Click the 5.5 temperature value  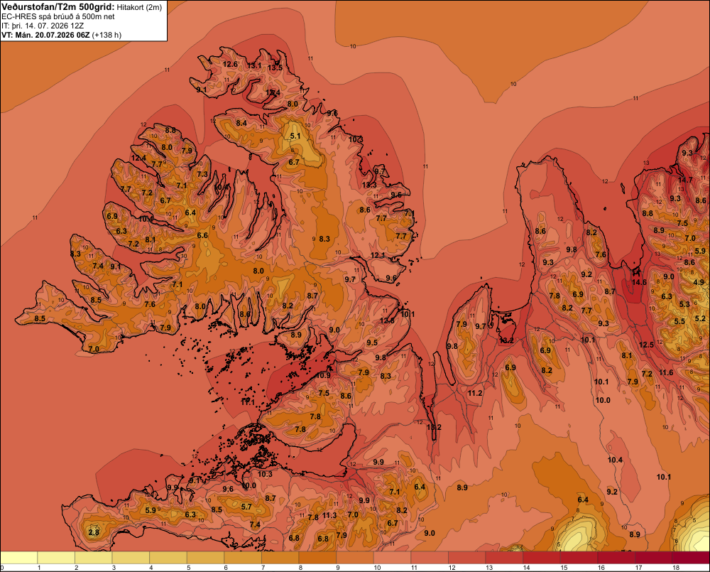pyautogui.click(x=679, y=321)
